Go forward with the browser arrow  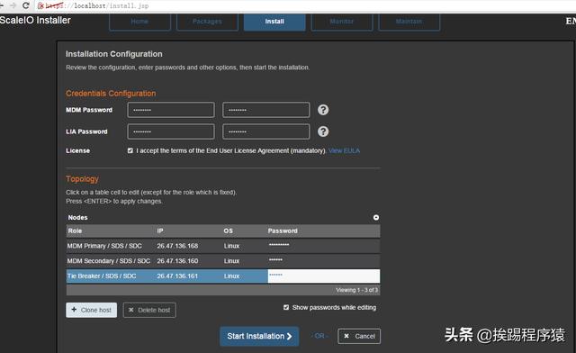13,5
